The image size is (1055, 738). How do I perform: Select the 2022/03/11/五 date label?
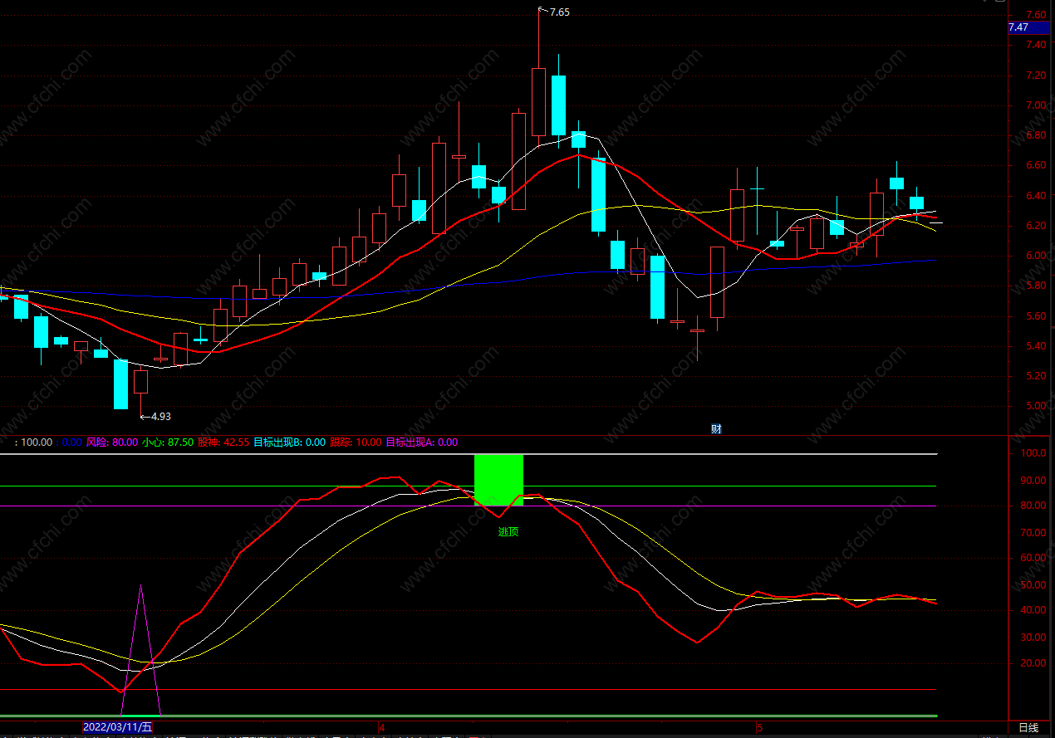click(117, 727)
